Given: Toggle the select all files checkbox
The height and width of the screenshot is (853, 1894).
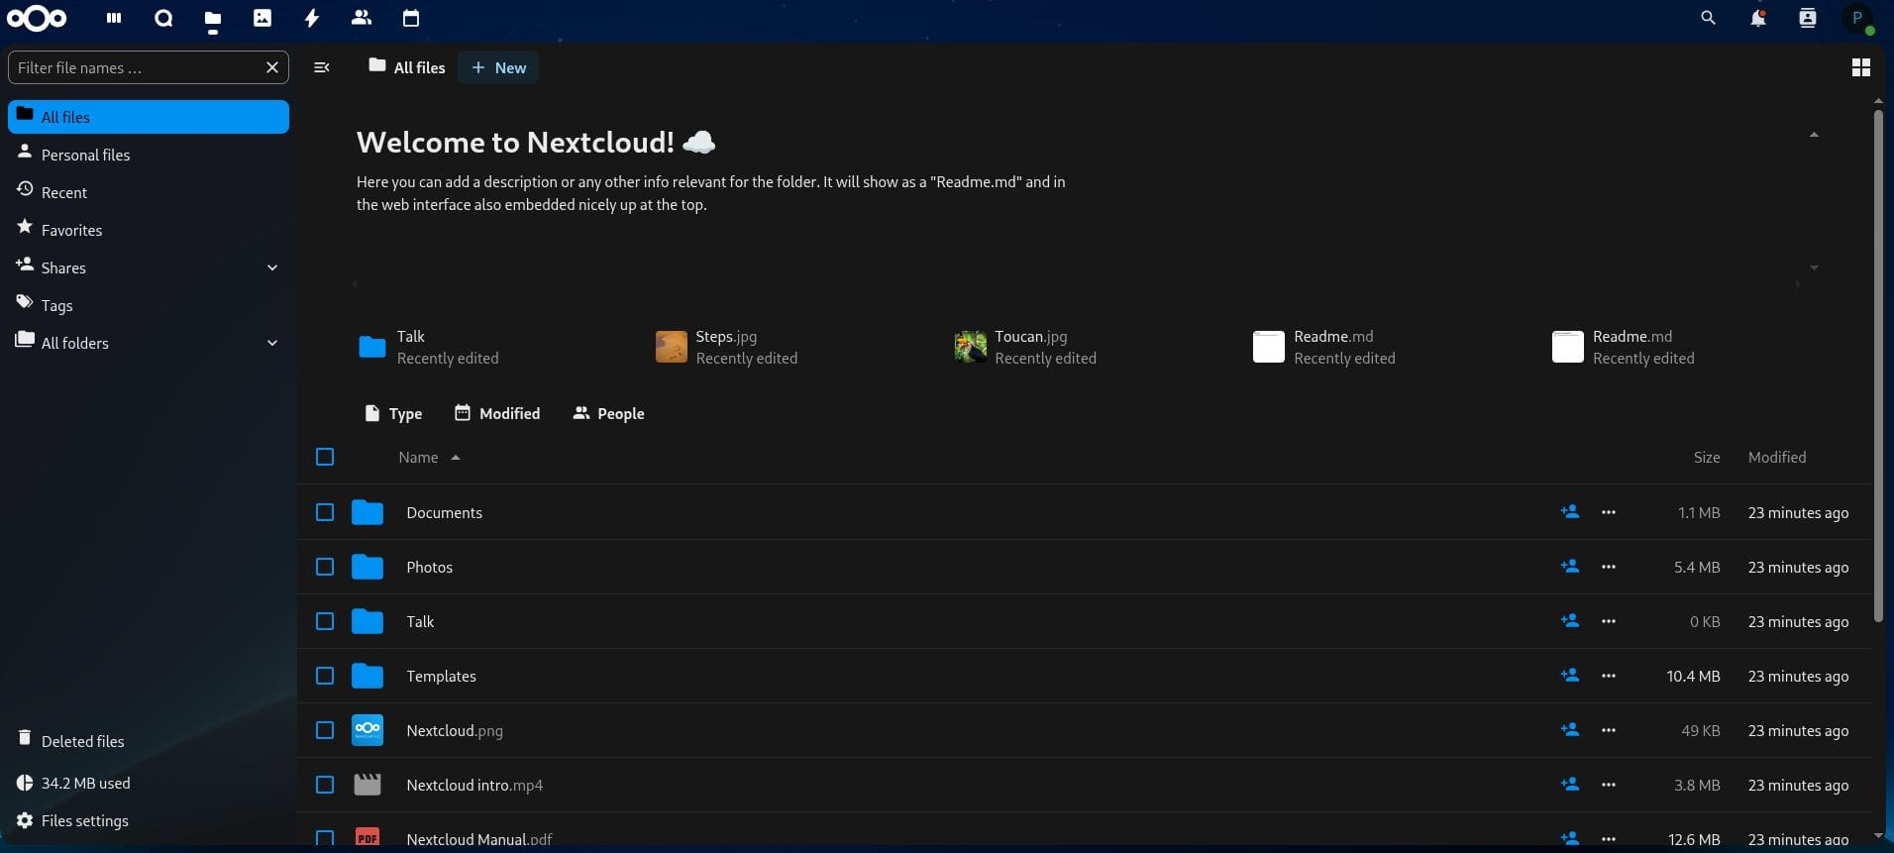Looking at the screenshot, I should [x=325, y=457].
